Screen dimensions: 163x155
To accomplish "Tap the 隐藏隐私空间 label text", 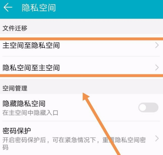I will pos(24,104).
